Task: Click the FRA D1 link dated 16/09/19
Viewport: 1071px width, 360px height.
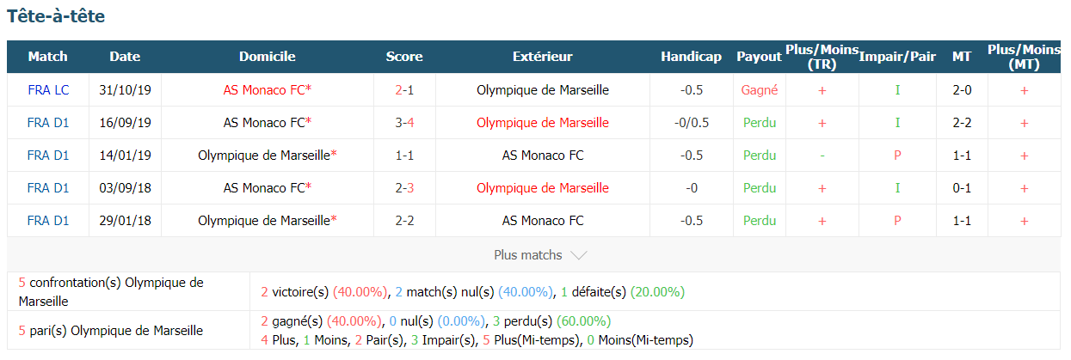Action: coord(48,122)
